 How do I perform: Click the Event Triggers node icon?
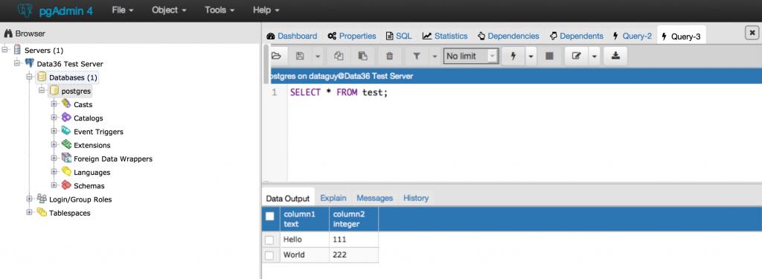pyautogui.click(x=66, y=131)
